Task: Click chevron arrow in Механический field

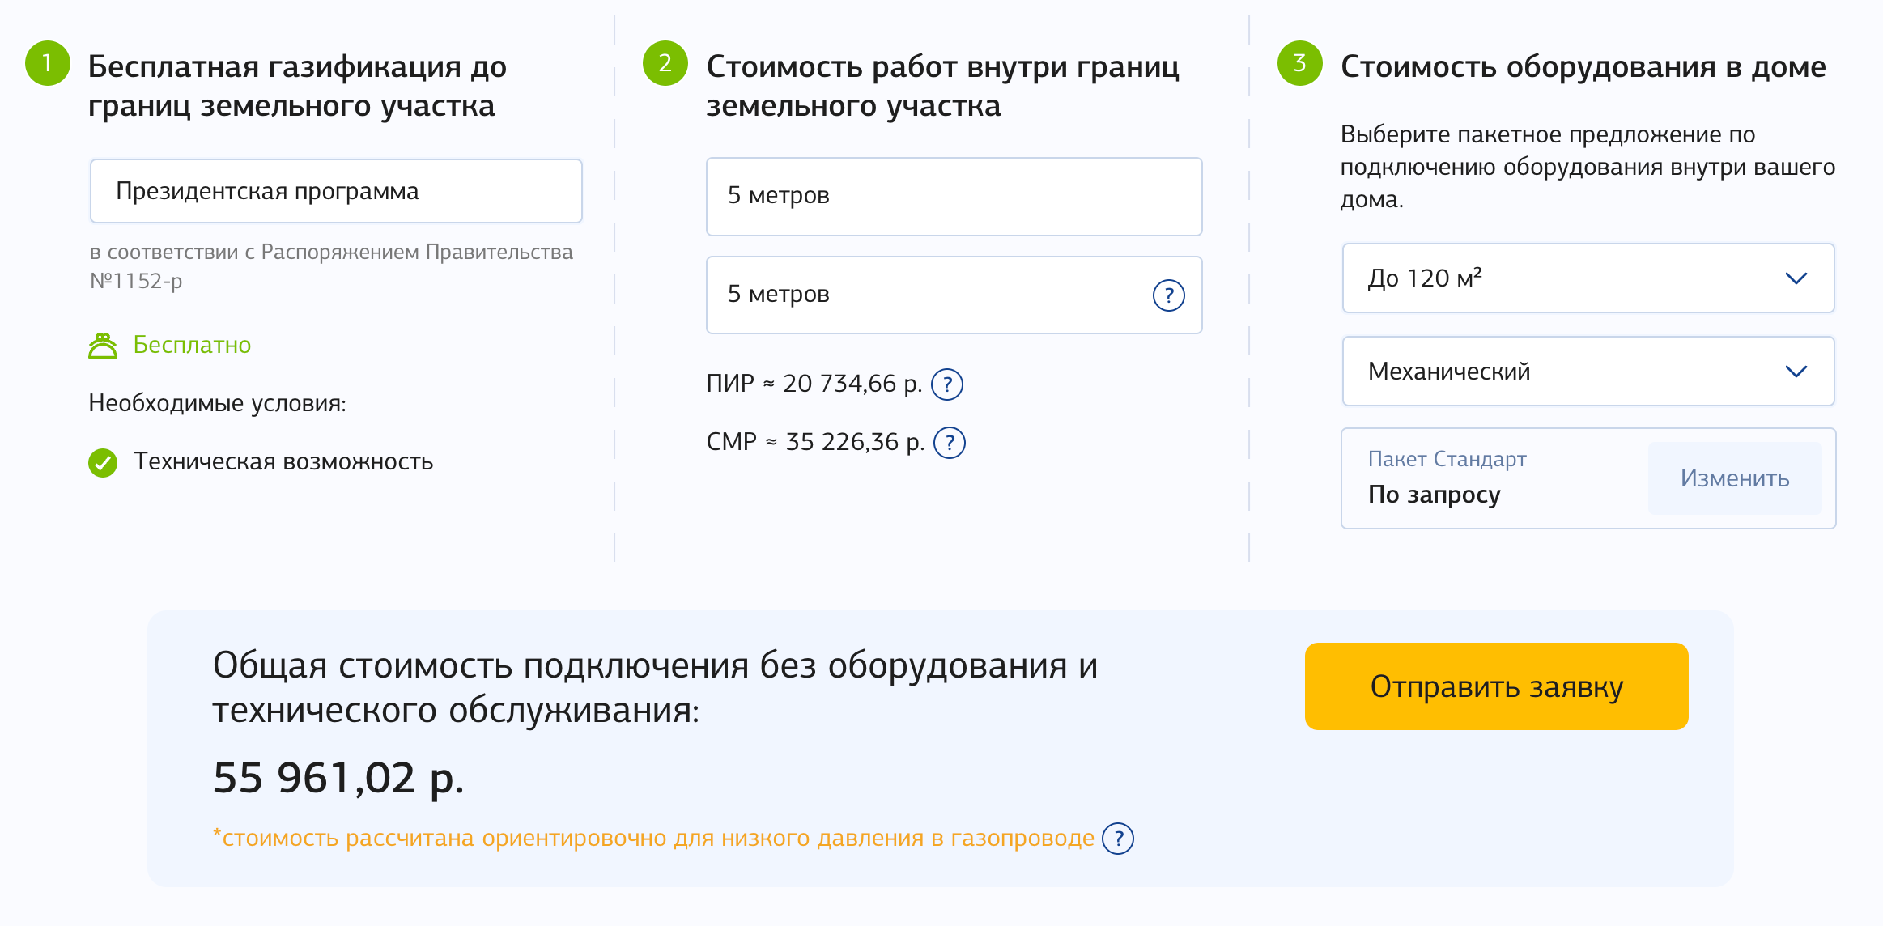Action: click(1796, 372)
